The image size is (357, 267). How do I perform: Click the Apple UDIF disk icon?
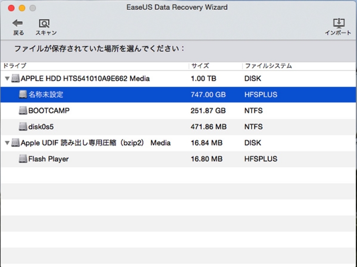click(16, 142)
